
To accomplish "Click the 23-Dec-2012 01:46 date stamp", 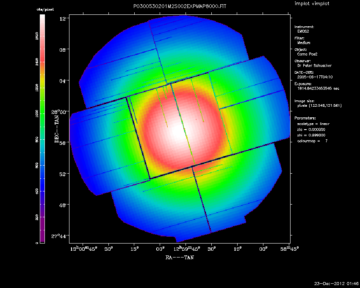I will [337, 283].
